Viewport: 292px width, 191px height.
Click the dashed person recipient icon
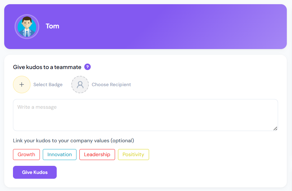tap(80, 85)
